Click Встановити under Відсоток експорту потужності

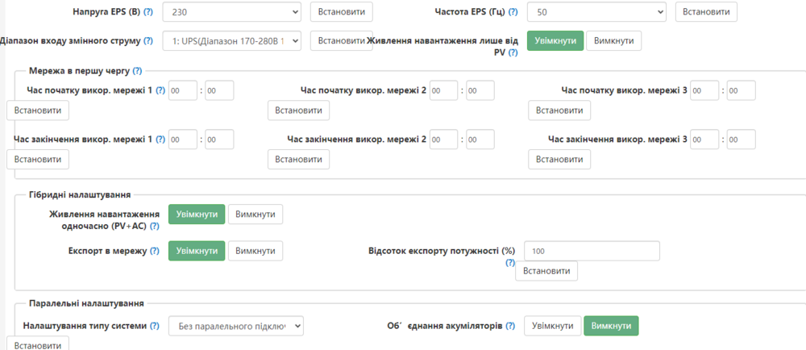click(546, 271)
